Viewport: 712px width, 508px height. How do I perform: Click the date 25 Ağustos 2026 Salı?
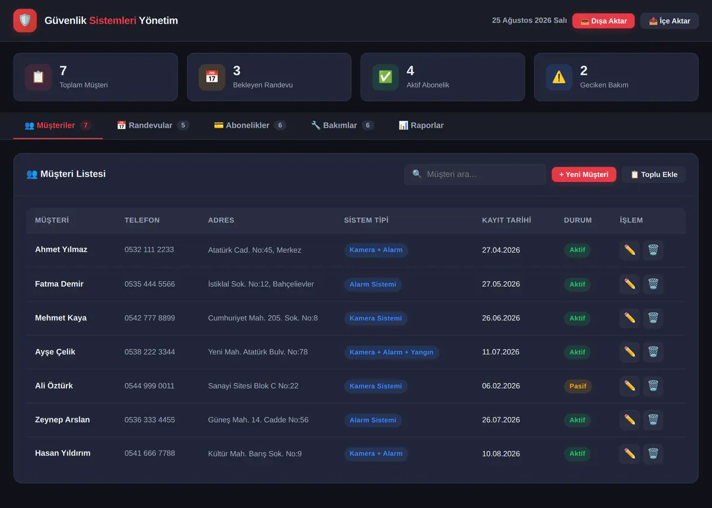(529, 20)
